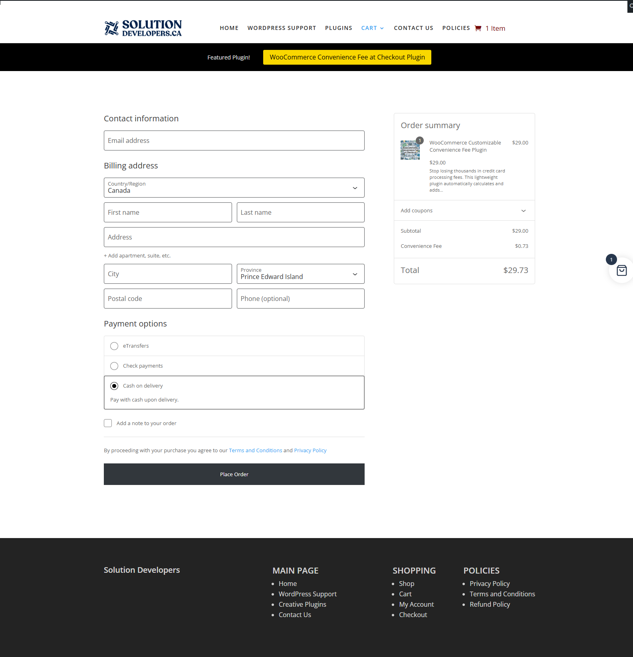Open Plugins in the top navigation
The width and height of the screenshot is (633, 657).
click(x=339, y=28)
